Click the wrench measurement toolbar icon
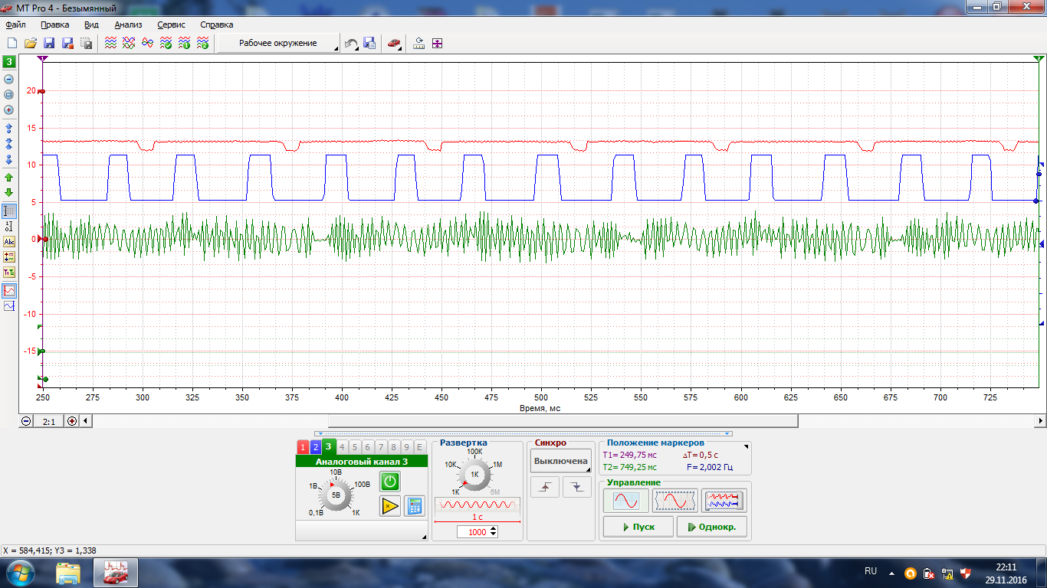Viewport: 1047px width, 588px height. coord(418,44)
